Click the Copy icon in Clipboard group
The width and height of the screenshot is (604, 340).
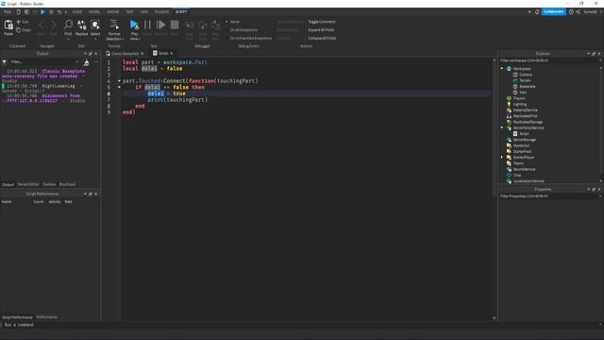coord(19,29)
